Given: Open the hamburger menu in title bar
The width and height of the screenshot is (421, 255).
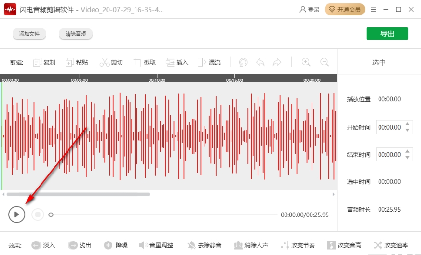Looking at the screenshot, I should [373, 10].
